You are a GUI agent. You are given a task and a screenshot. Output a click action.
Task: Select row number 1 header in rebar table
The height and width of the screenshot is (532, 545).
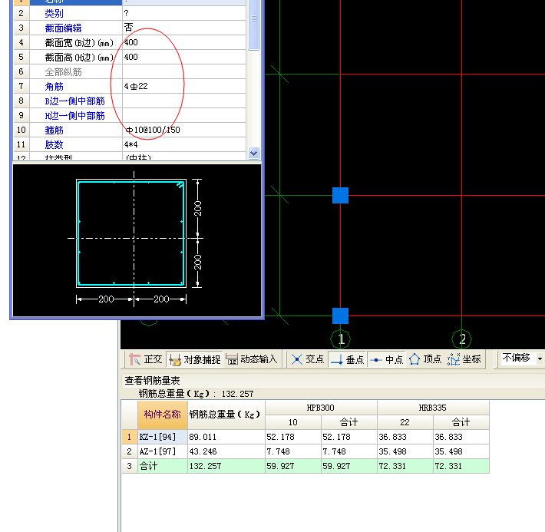click(130, 437)
